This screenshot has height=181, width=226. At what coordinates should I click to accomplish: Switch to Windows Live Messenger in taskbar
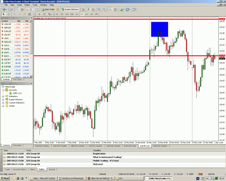tap(72, 178)
